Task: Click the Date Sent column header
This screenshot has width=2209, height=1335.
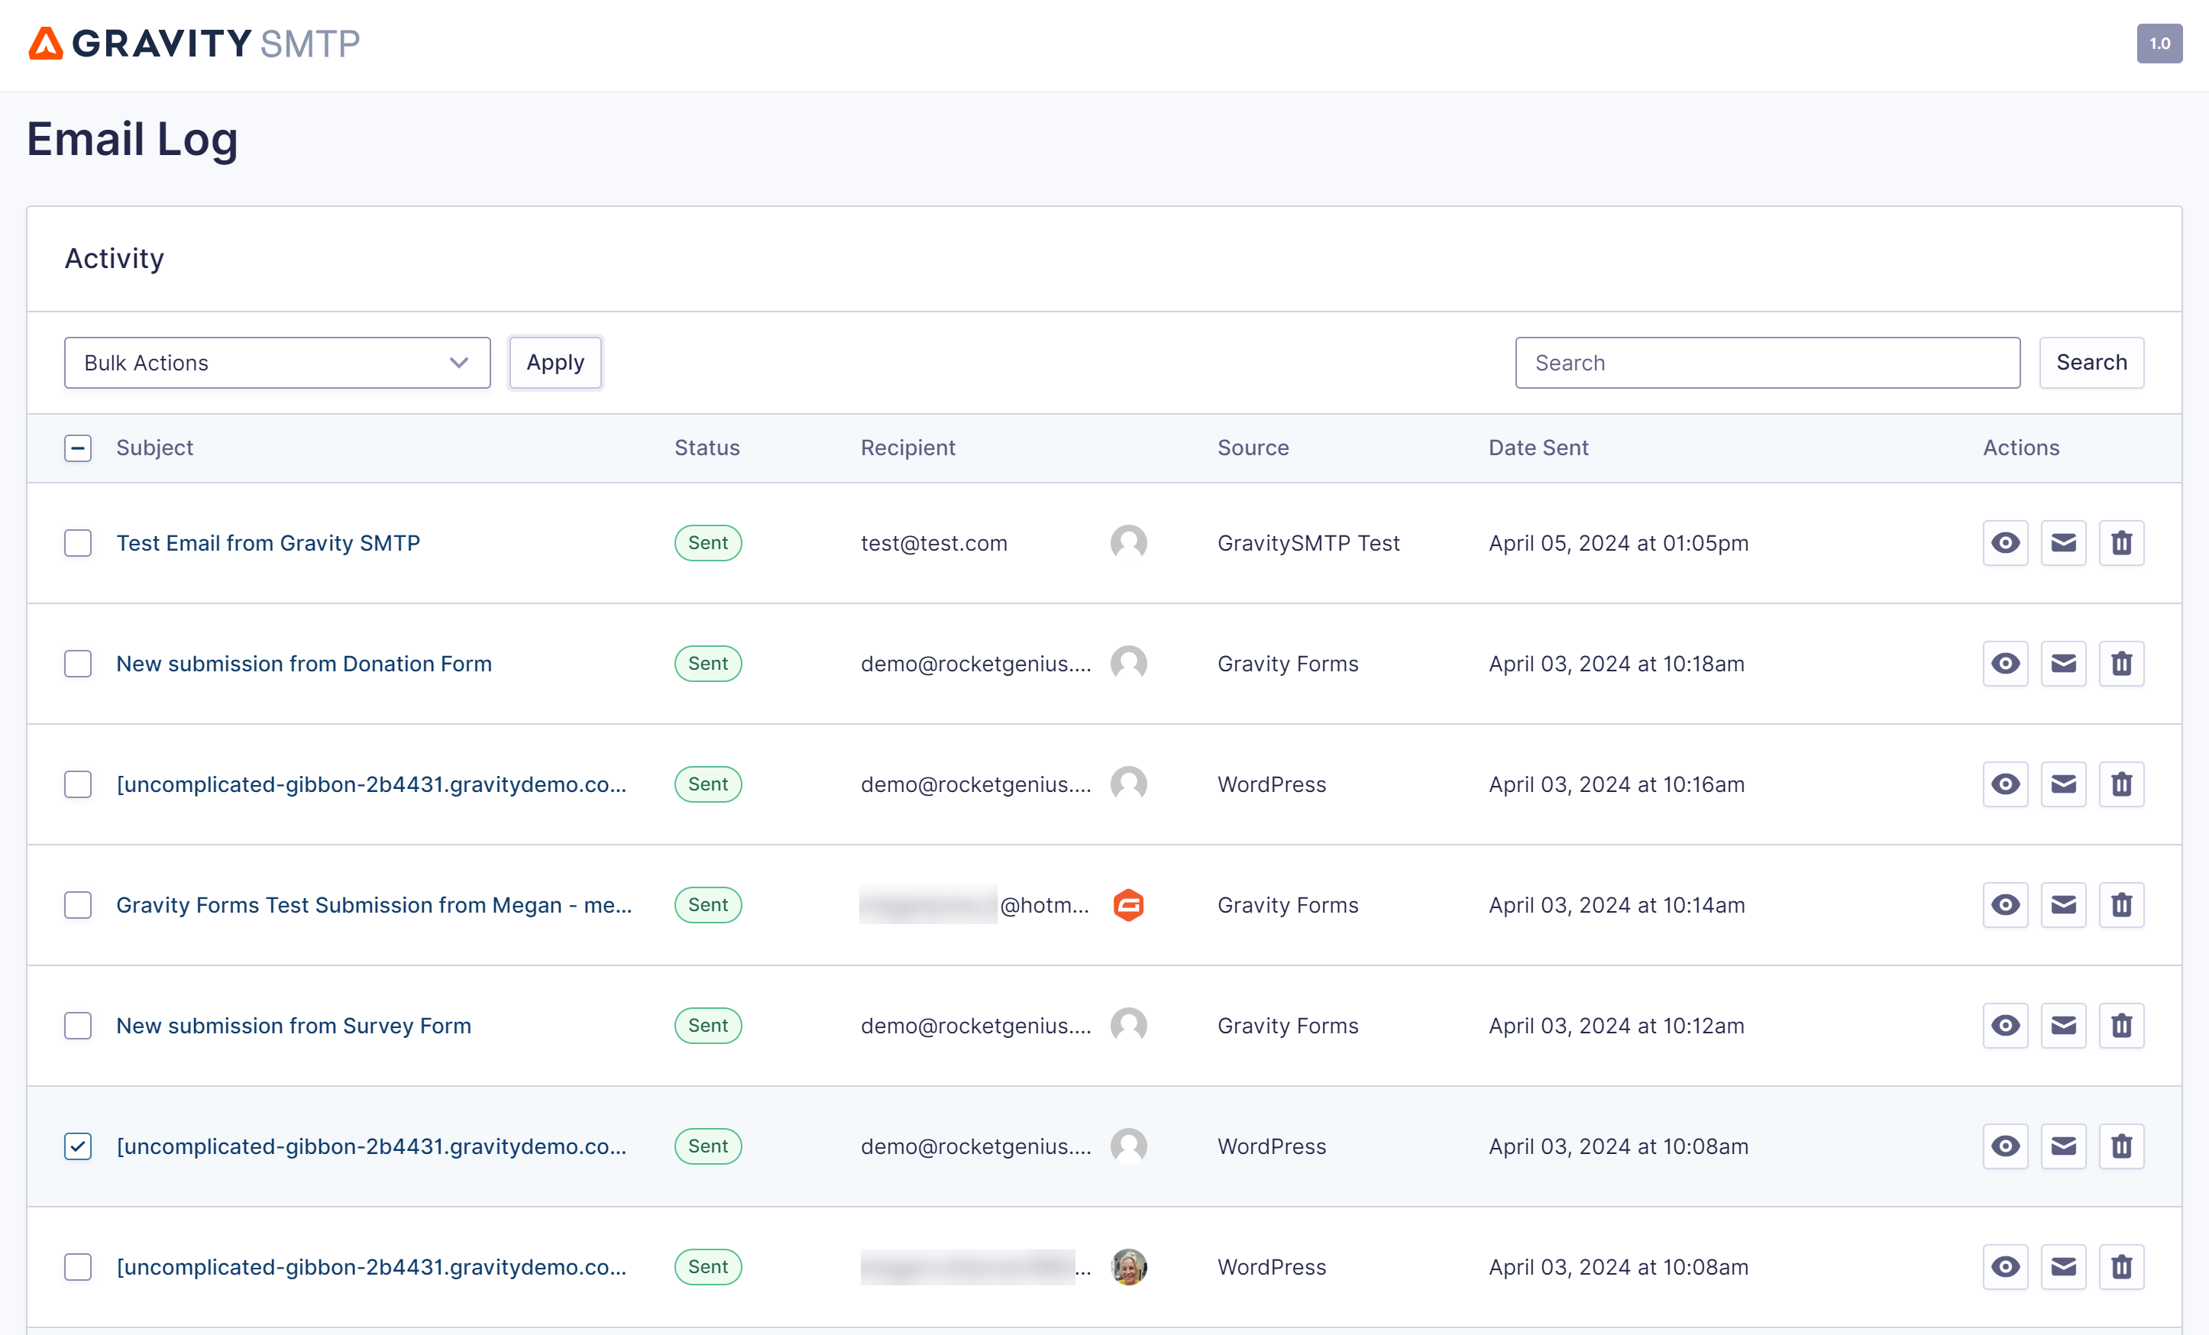Action: (1538, 448)
